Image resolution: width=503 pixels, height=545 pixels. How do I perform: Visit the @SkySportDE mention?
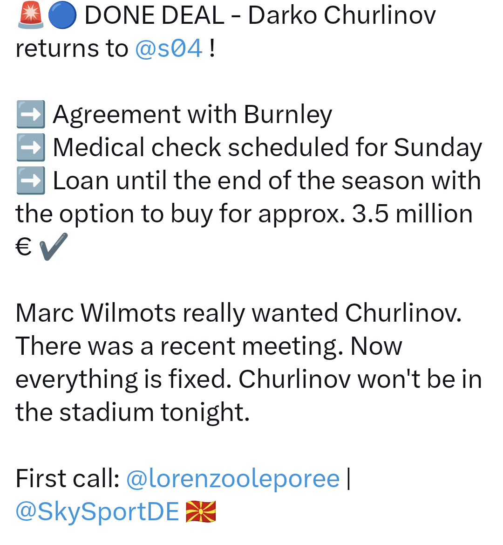(x=97, y=511)
